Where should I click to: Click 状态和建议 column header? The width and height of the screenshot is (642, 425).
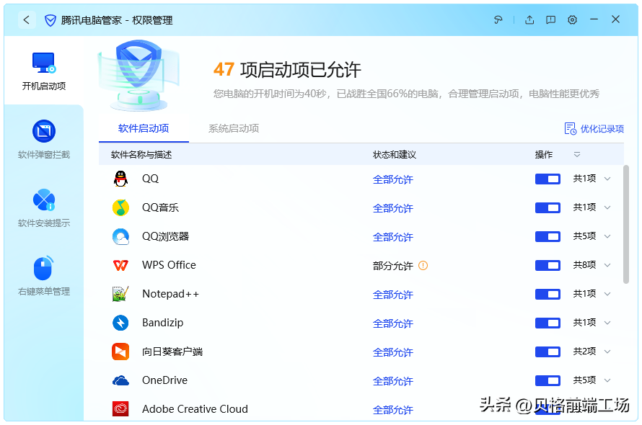pyautogui.click(x=395, y=155)
